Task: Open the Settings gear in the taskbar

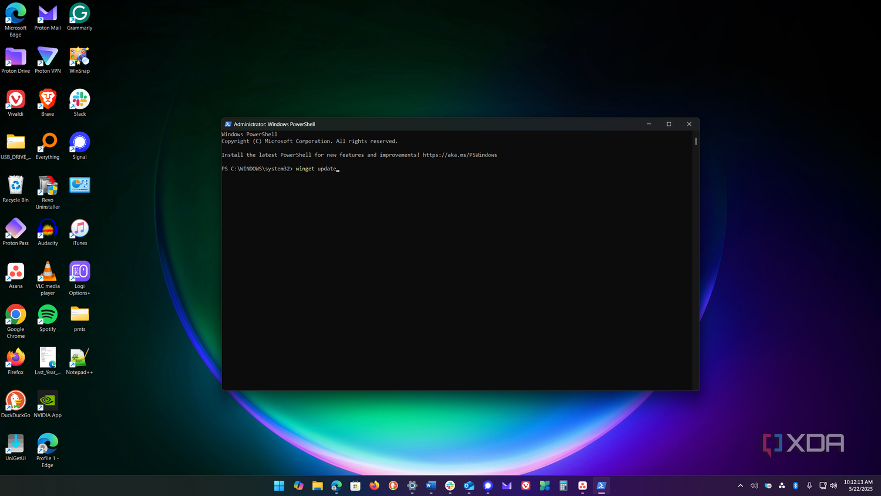Action: tap(412, 485)
